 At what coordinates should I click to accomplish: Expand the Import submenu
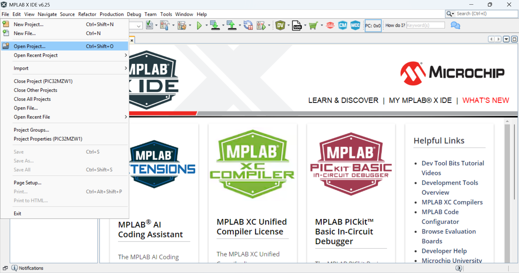coord(65,68)
